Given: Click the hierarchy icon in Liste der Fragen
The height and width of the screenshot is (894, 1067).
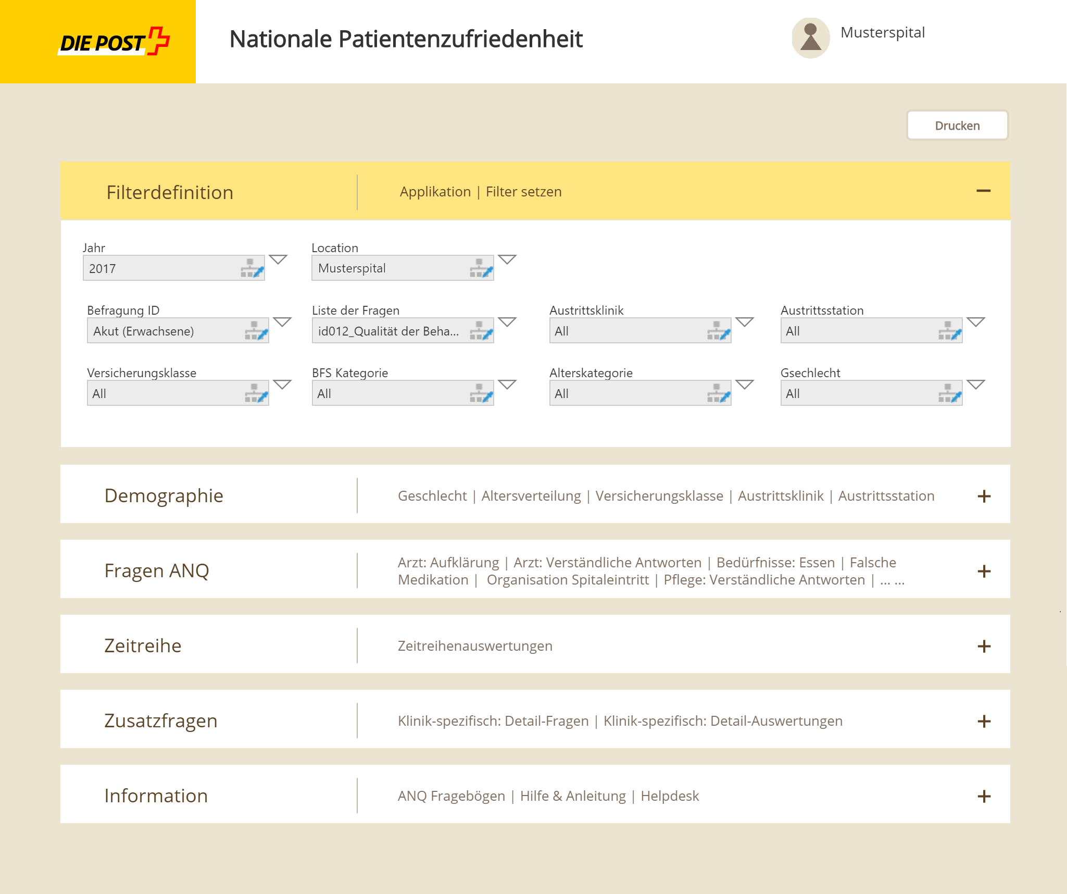Looking at the screenshot, I should coord(481,331).
